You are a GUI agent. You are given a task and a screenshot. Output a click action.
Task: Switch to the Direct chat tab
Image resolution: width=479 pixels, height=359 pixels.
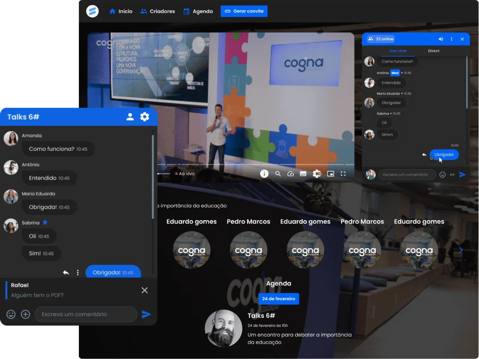tap(434, 51)
